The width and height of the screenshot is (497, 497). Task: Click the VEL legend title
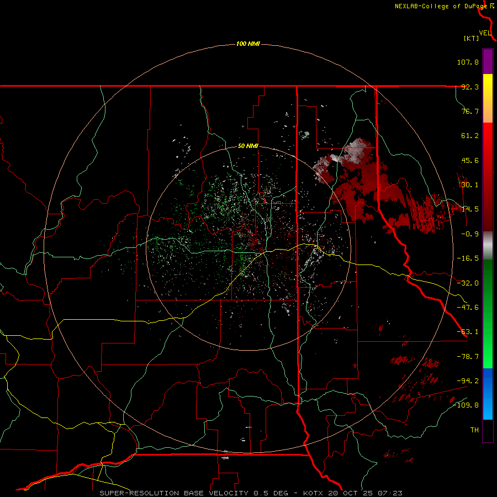tap(485, 33)
